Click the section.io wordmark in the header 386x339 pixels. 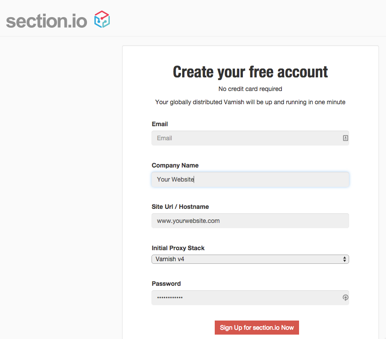(x=47, y=21)
